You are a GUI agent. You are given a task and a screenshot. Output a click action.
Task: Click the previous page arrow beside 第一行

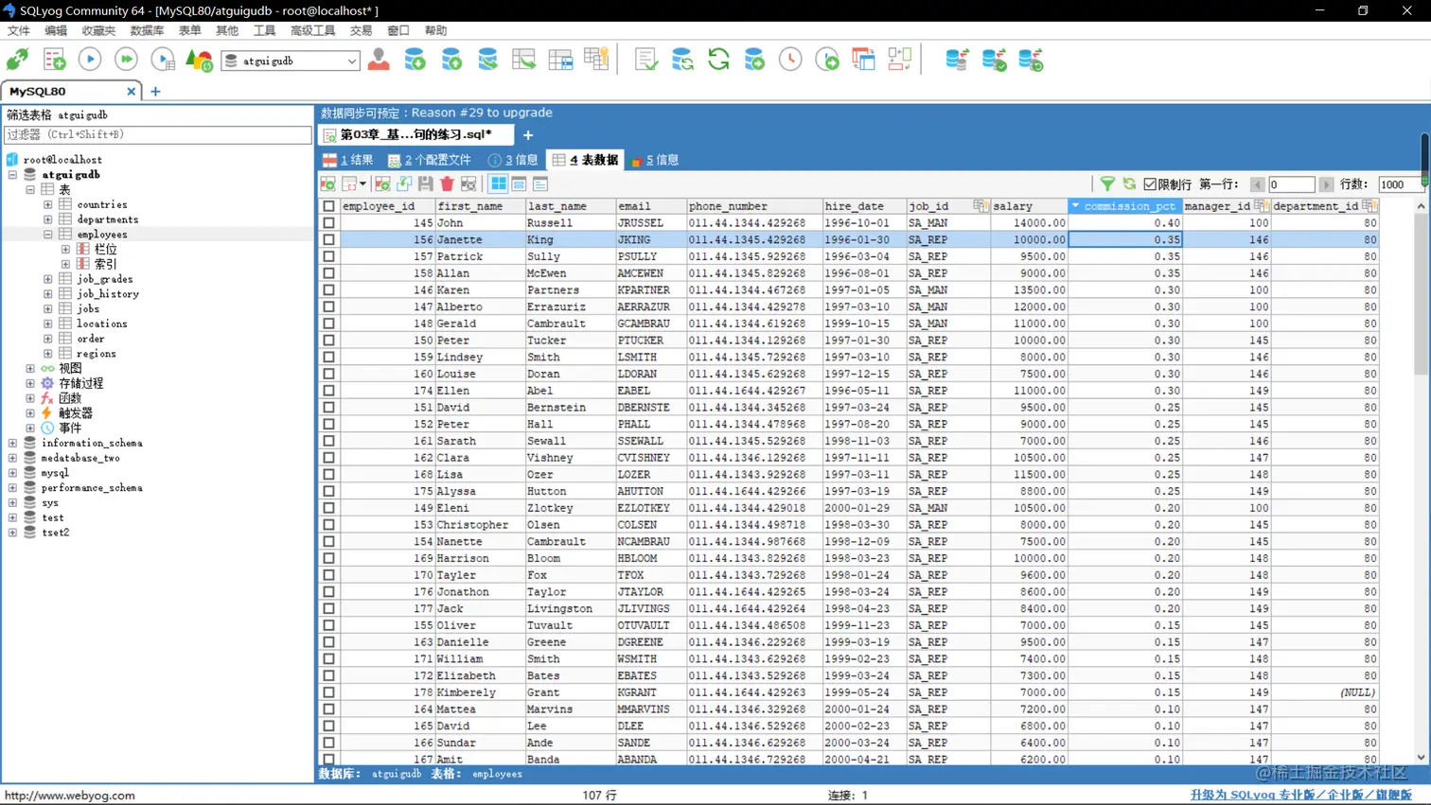click(1257, 184)
